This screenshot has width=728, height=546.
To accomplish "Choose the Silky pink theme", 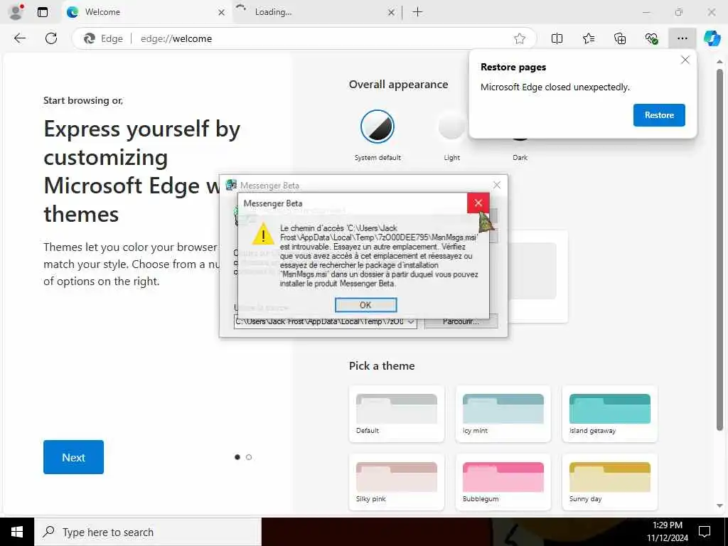I will pos(397,482).
